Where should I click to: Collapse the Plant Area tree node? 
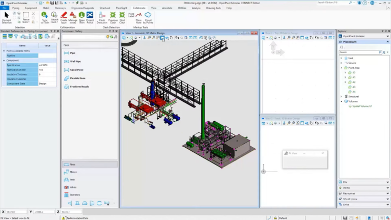pyautogui.click(x=342, y=68)
